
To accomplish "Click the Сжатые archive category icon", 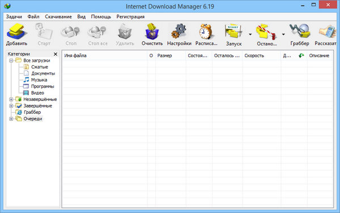I will coord(26,67).
